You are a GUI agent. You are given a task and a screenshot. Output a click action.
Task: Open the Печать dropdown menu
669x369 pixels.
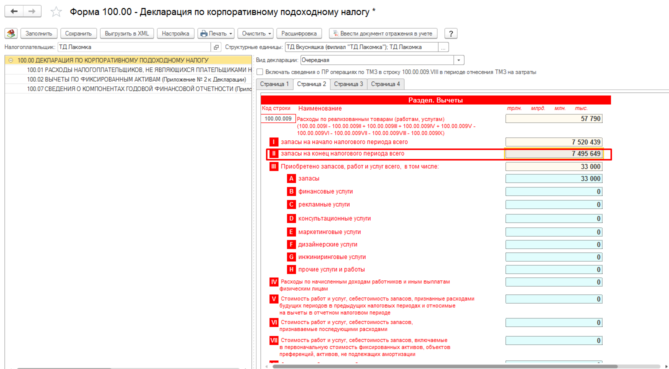pyautogui.click(x=216, y=33)
